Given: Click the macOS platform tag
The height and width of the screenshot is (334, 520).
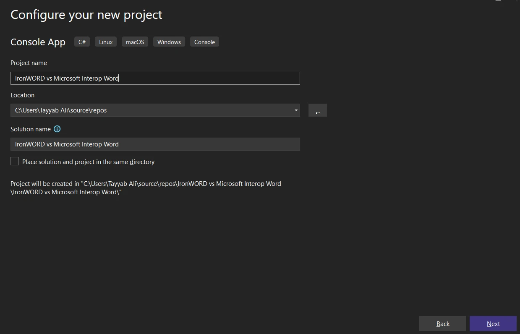Looking at the screenshot, I should pos(135,42).
